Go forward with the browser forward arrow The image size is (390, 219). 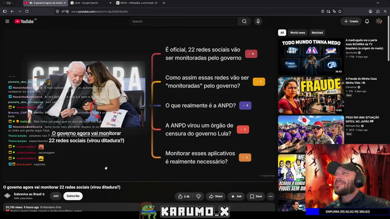click(x=19, y=12)
